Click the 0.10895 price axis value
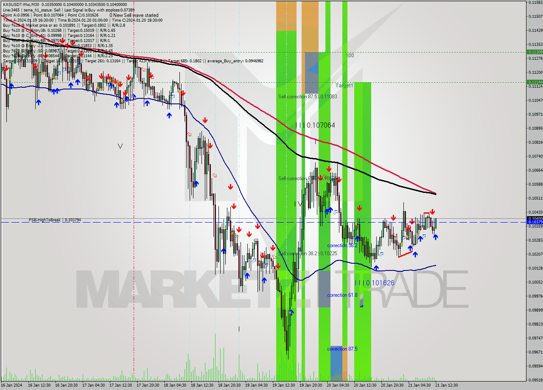The height and width of the screenshot is (390, 543). click(x=535, y=128)
